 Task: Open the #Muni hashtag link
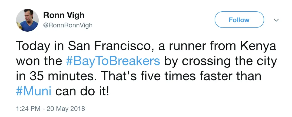(x=34, y=91)
